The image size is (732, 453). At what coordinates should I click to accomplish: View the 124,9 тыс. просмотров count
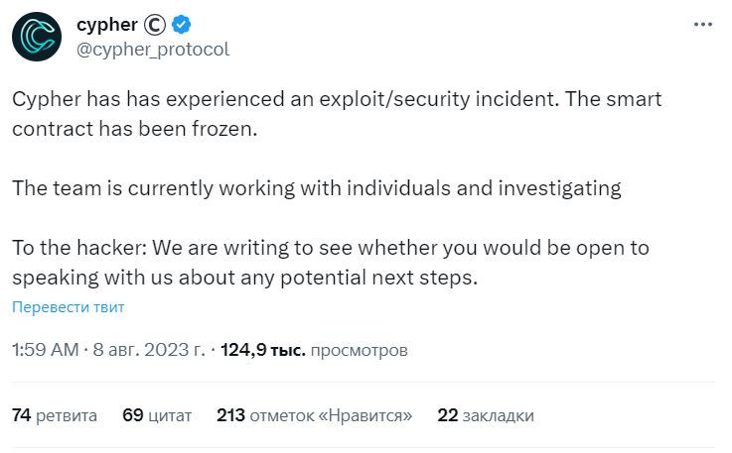314,350
